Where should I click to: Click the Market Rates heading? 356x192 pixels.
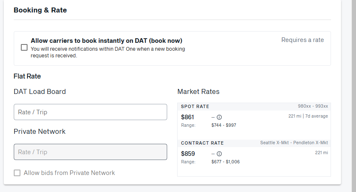click(198, 91)
